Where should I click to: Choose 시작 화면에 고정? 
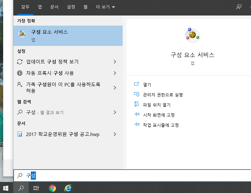(x=159, y=115)
